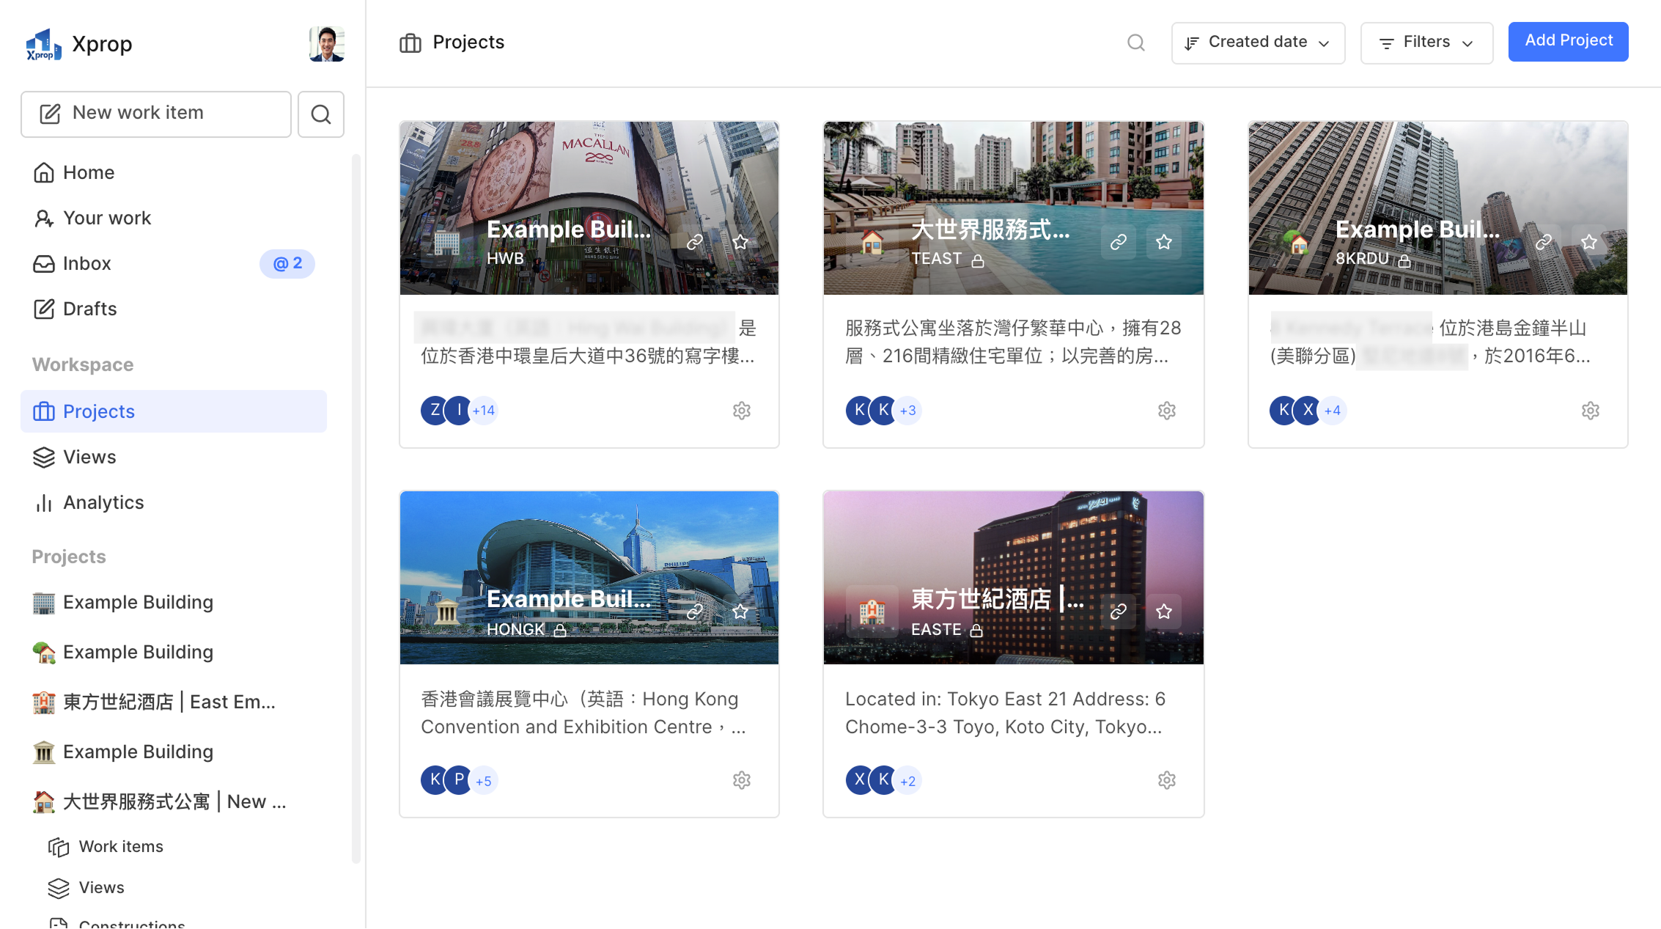Open Example Building with tree house icon
Viewport: 1661px width, 929px height.
pos(173,652)
